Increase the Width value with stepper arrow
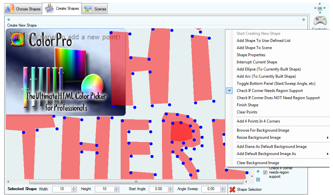Screen dimensions: 333x195 (74, 188)
